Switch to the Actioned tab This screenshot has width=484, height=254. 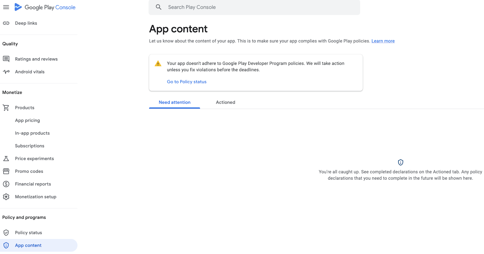point(225,102)
